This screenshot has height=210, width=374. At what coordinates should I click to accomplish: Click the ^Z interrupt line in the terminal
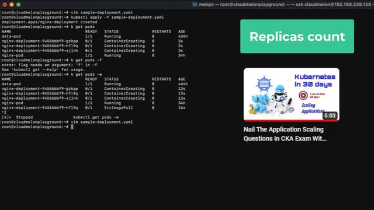tap(4, 113)
